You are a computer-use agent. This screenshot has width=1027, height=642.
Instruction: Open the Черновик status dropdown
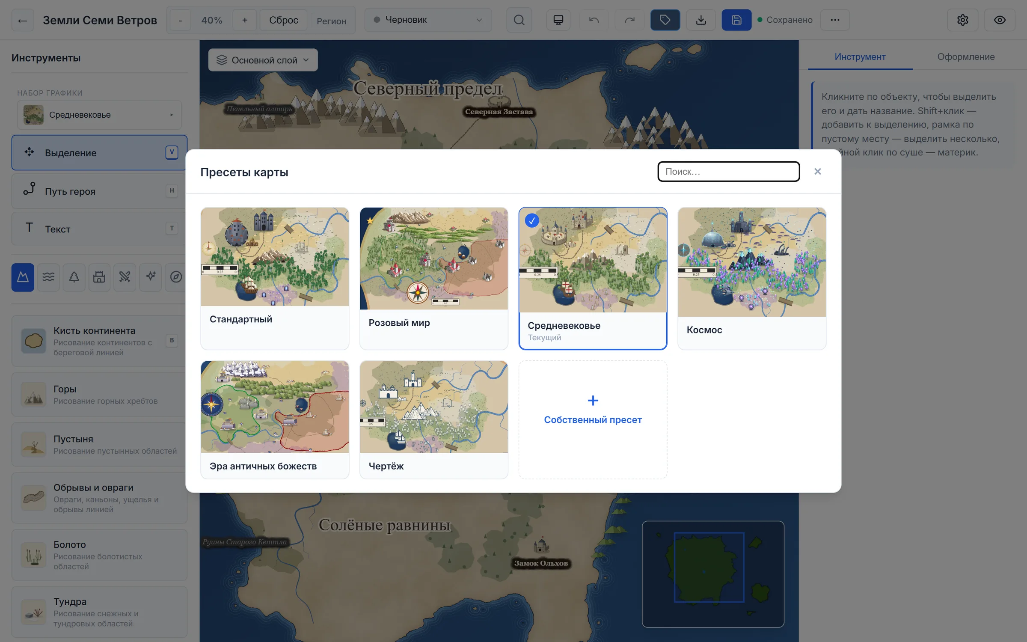point(428,20)
